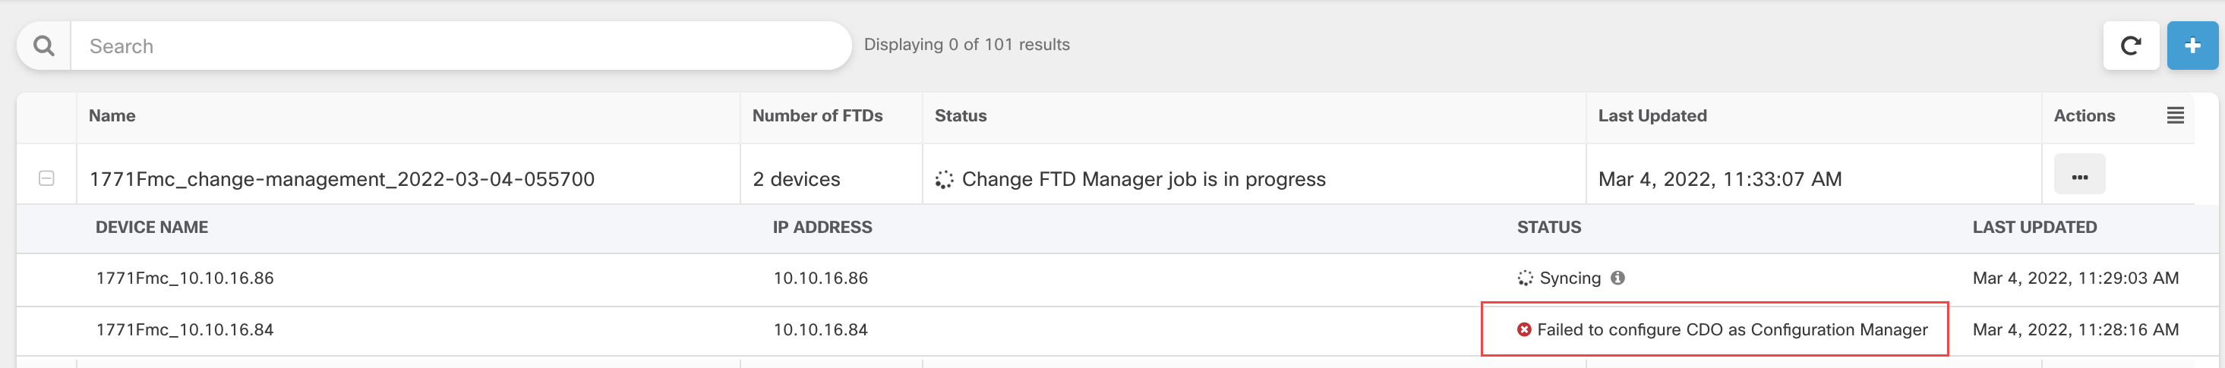Sort by Name column header
The image size is (2225, 368).
(112, 116)
